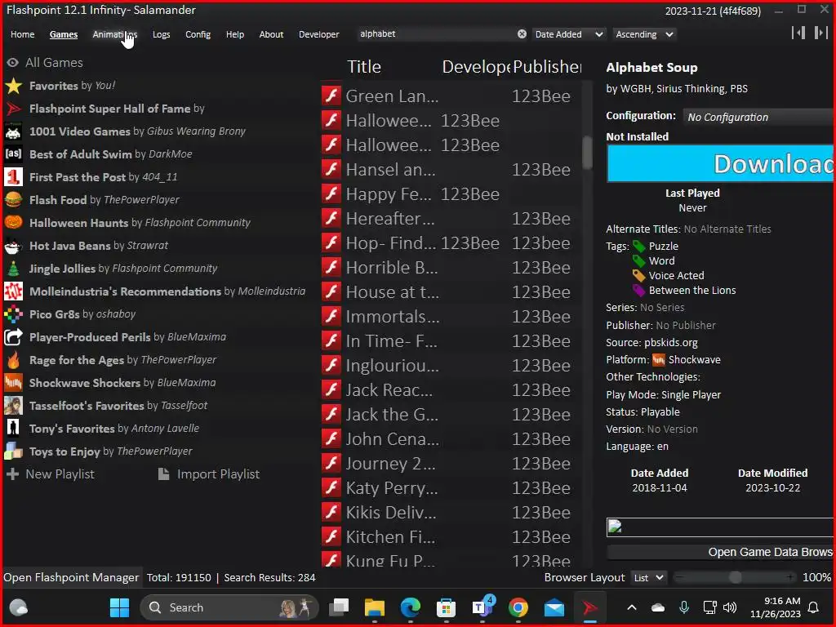Open the Date Added sort dropdown
Image resolution: width=836 pixels, height=627 pixels.
(x=569, y=34)
